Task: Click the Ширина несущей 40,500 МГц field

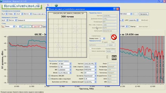Action: point(90,82)
